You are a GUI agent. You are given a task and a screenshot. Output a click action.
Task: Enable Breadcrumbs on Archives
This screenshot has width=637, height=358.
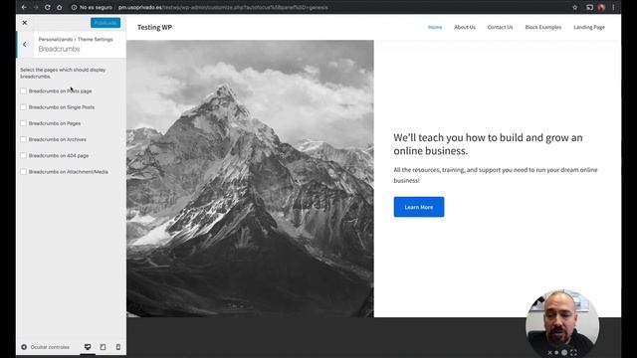(24, 139)
